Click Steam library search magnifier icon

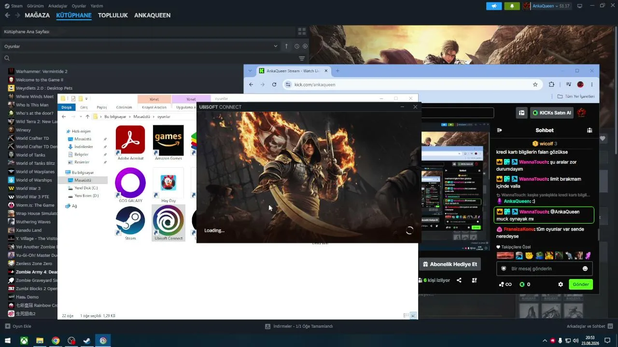pos(7,58)
